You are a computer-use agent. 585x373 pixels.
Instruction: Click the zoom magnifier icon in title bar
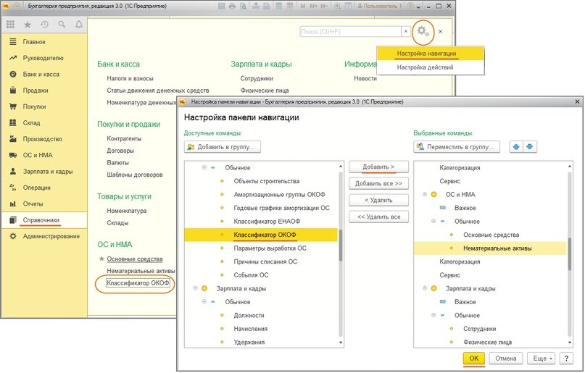click(x=337, y=6)
